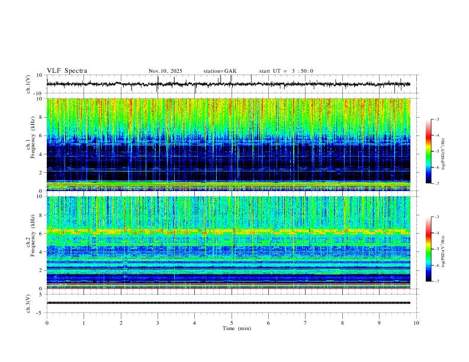
Task: Click time axis tick label "1"
Action: click(x=83, y=323)
